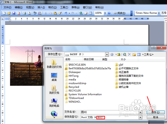167x124 pixels.
Task: Sort files by 修改日期 column header
Action: 92,59
